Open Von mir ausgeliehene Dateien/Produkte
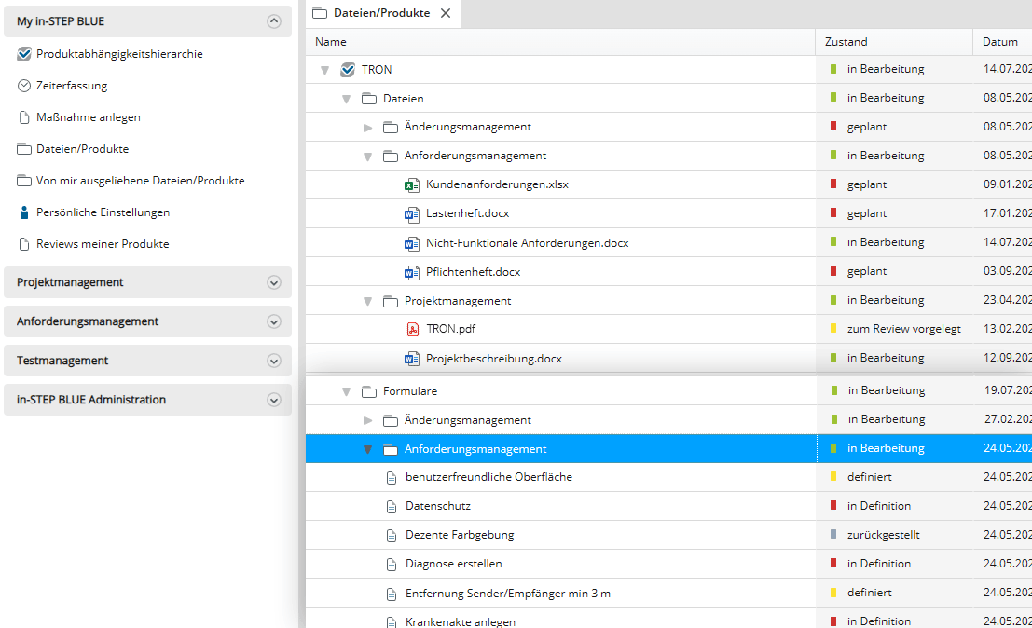Screen dimensions: 1032x628 (x=140, y=181)
